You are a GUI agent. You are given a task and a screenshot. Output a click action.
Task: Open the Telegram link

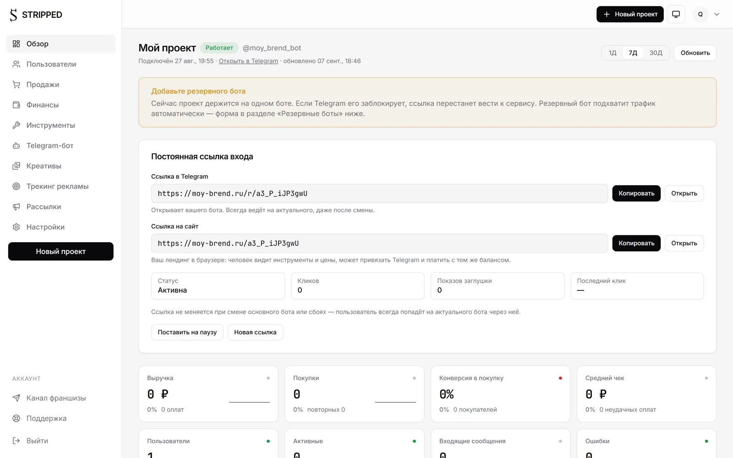point(684,193)
